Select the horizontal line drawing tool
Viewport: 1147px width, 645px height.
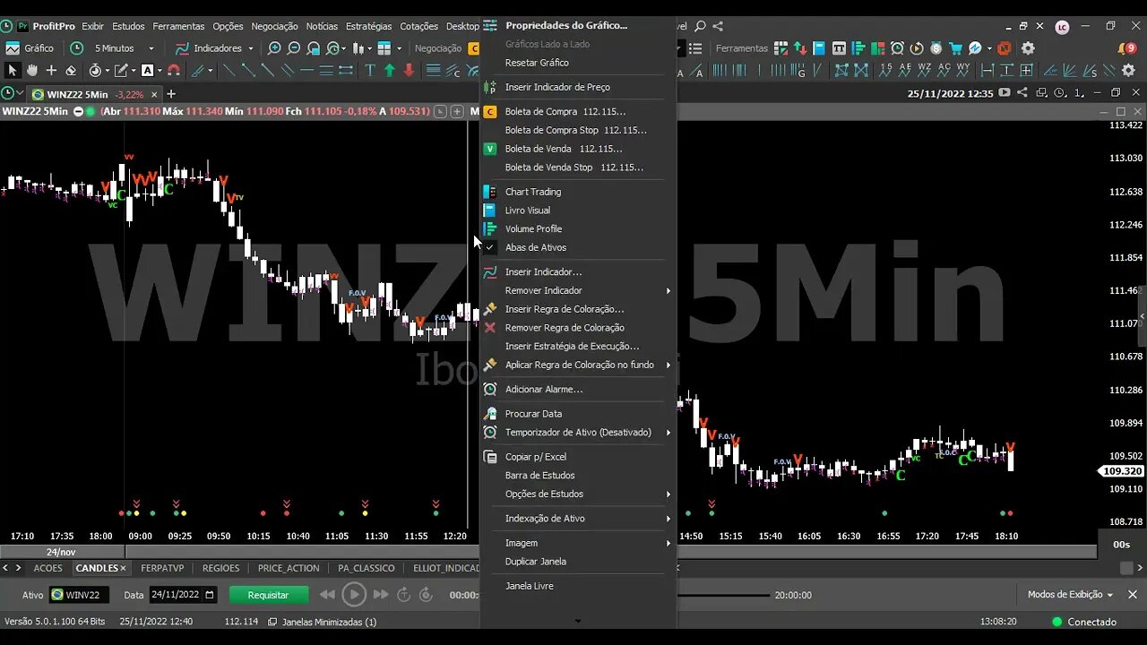click(306, 70)
